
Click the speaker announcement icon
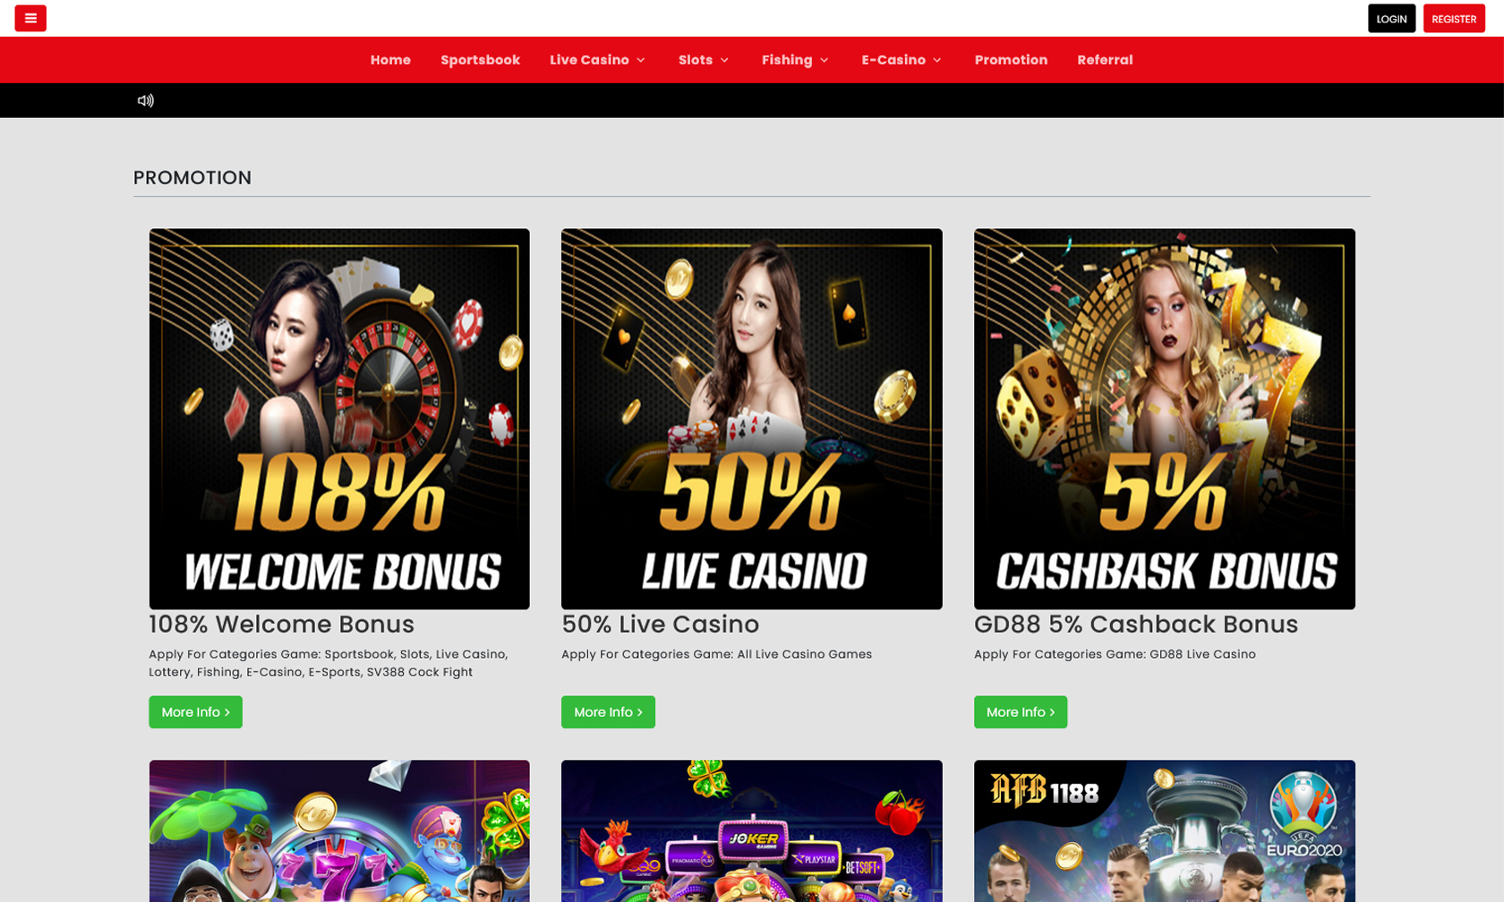[145, 100]
